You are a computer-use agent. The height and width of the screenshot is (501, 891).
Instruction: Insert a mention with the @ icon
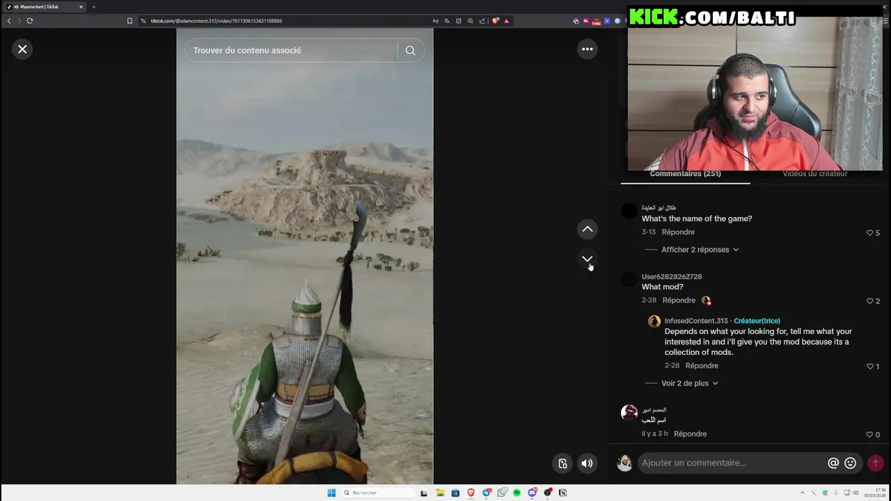tap(833, 463)
